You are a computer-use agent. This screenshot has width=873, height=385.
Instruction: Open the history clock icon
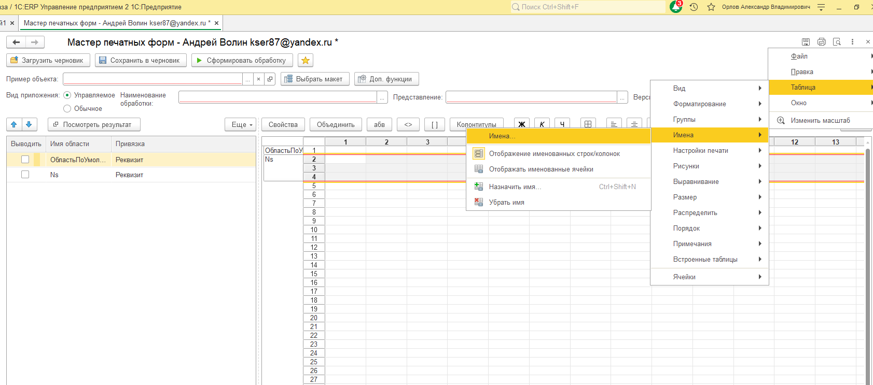[694, 7]
